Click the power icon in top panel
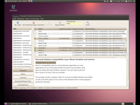The width and height of the screenshot is (140, 105). [134, 1]
